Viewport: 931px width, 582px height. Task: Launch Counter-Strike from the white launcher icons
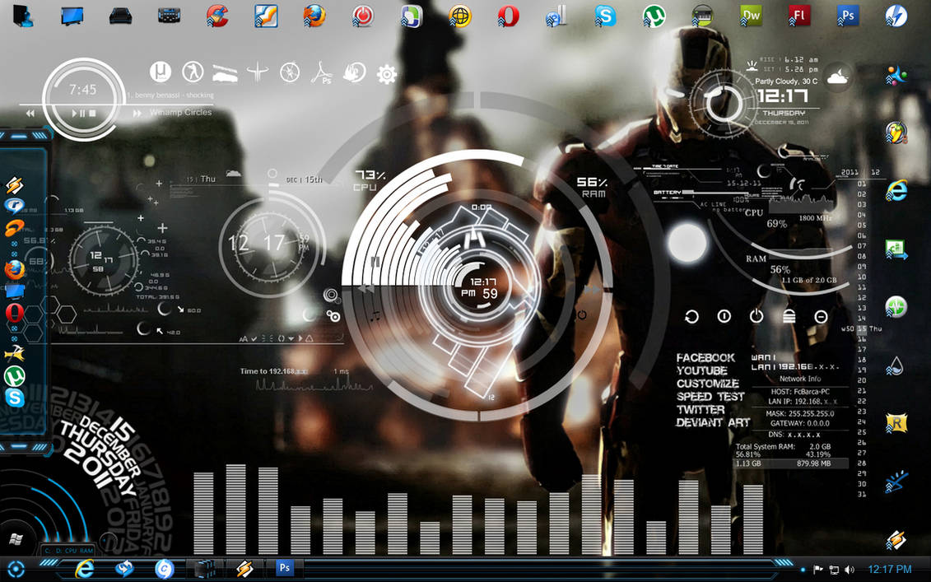(x=193, y=72)
